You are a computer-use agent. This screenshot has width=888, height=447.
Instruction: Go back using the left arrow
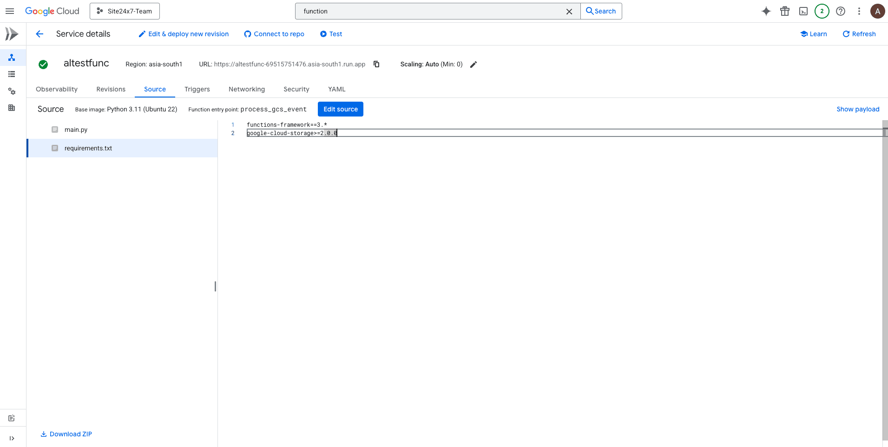39,34
